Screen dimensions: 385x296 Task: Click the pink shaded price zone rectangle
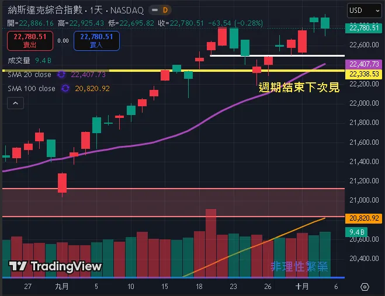[x=174, y=203]
